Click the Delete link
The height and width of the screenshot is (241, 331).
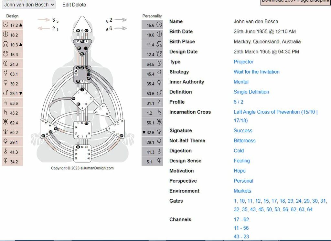pos(79,5)
